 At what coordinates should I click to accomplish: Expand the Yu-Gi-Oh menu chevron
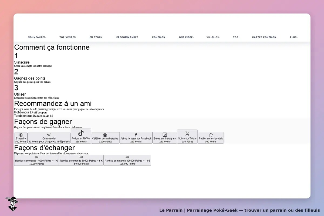point(220,37)
